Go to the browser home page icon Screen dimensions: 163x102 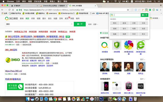tap(13, 10)
